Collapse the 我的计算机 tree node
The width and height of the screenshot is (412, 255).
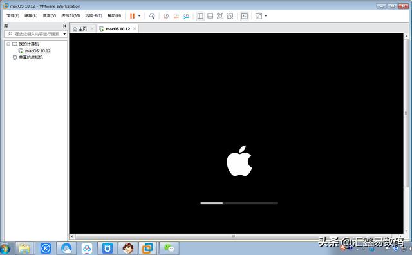pyautogui.click(x=8, y=44)
